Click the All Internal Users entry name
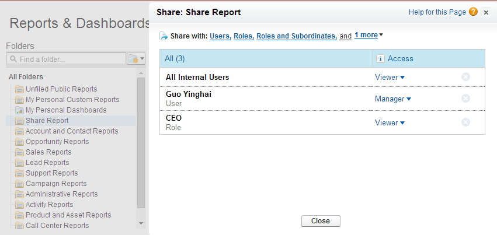The image size is (497, 235). point(197,77)
